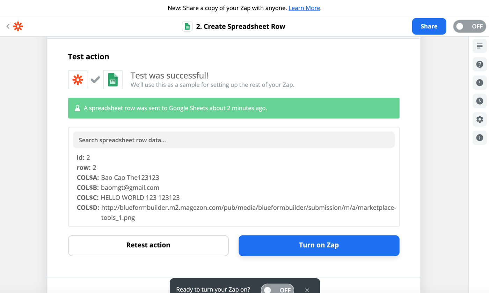Open the help sidebar icon
This screenshot has height=293, width=489.
click(x=480, y=64)
